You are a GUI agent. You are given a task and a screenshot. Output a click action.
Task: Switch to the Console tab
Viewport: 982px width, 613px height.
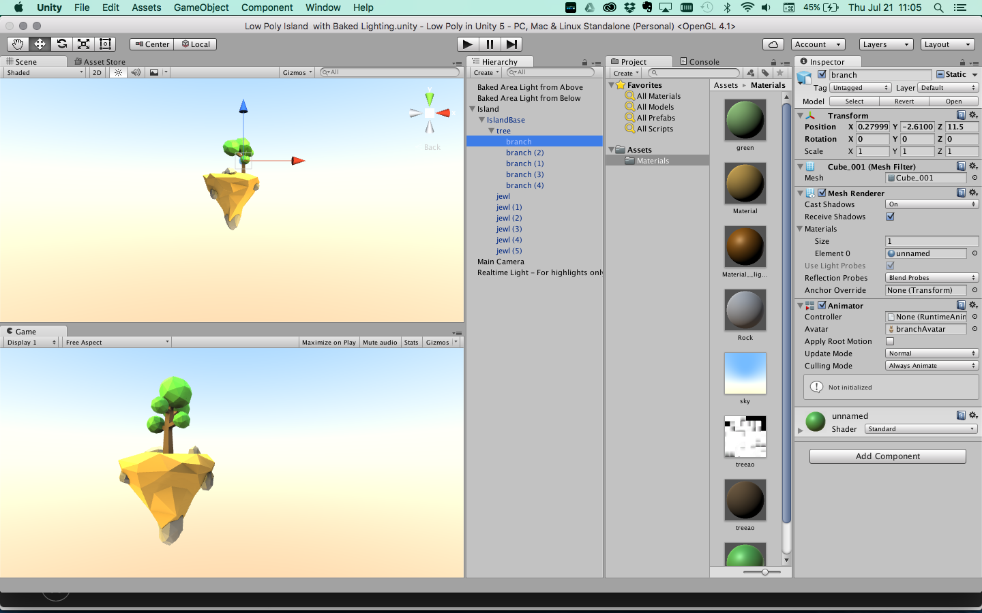(700, 62)
